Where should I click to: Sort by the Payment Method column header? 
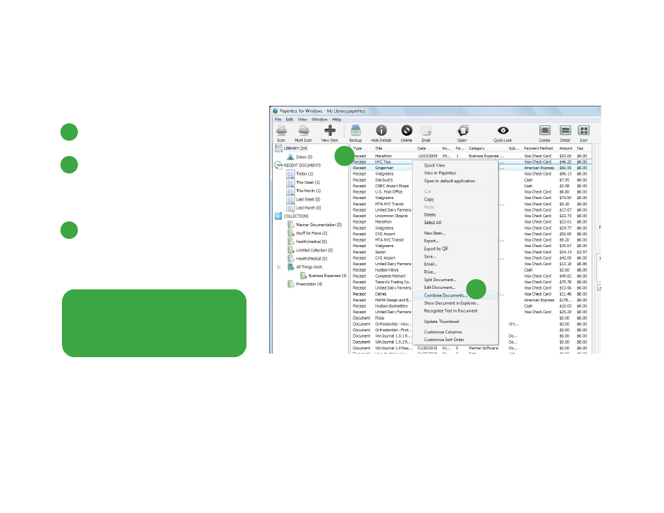pyautogui.click(x=540, y=148)
